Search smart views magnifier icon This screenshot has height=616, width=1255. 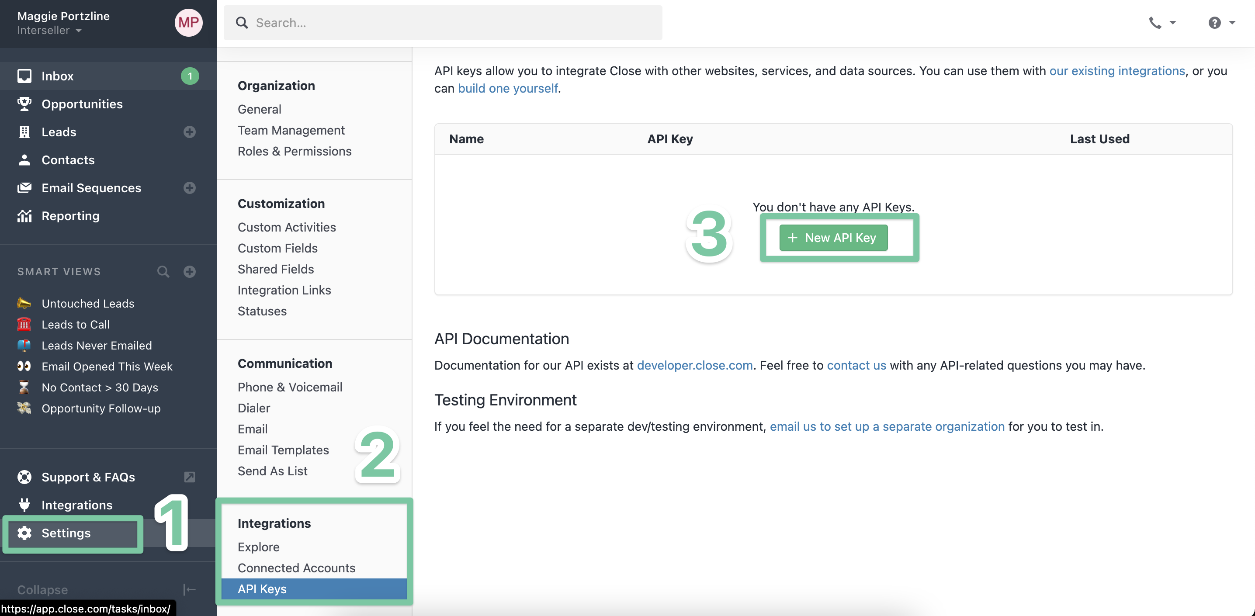(x=163, y=272)
